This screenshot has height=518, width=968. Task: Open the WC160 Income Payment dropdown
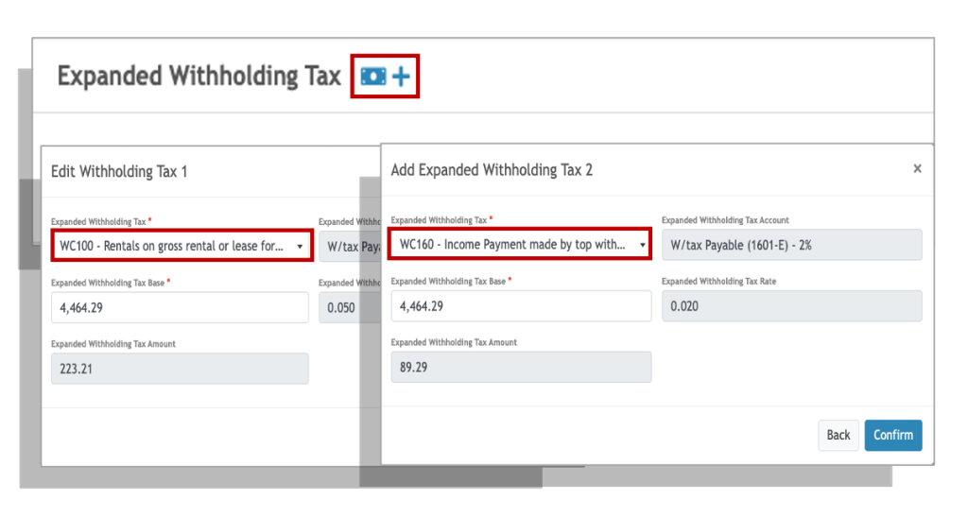[520, 245]
